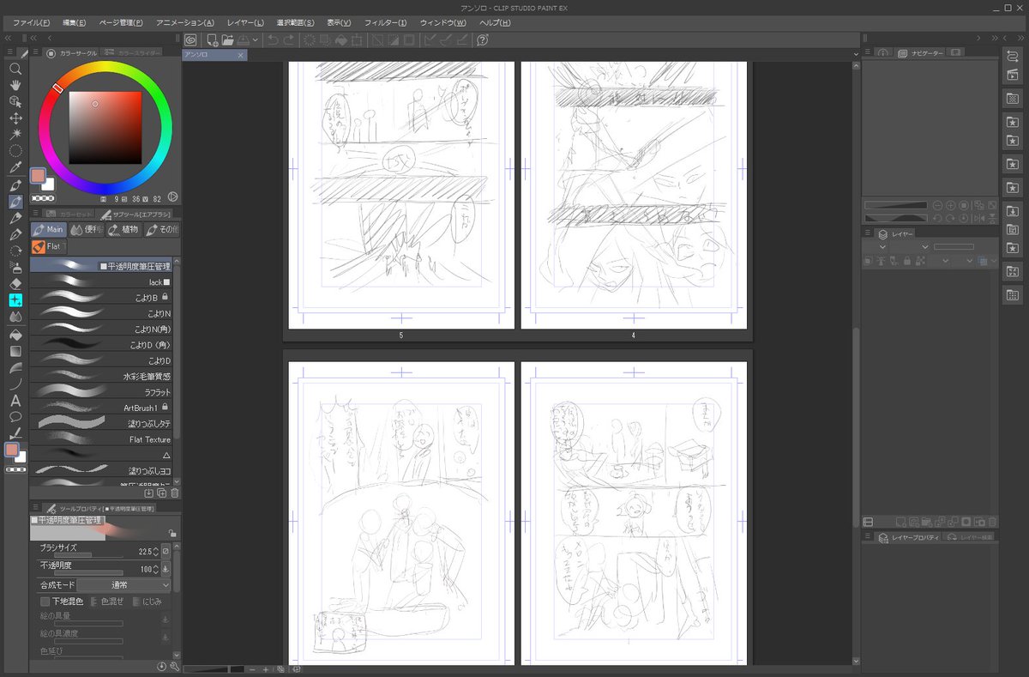Open layer panel menu icon

868,233
